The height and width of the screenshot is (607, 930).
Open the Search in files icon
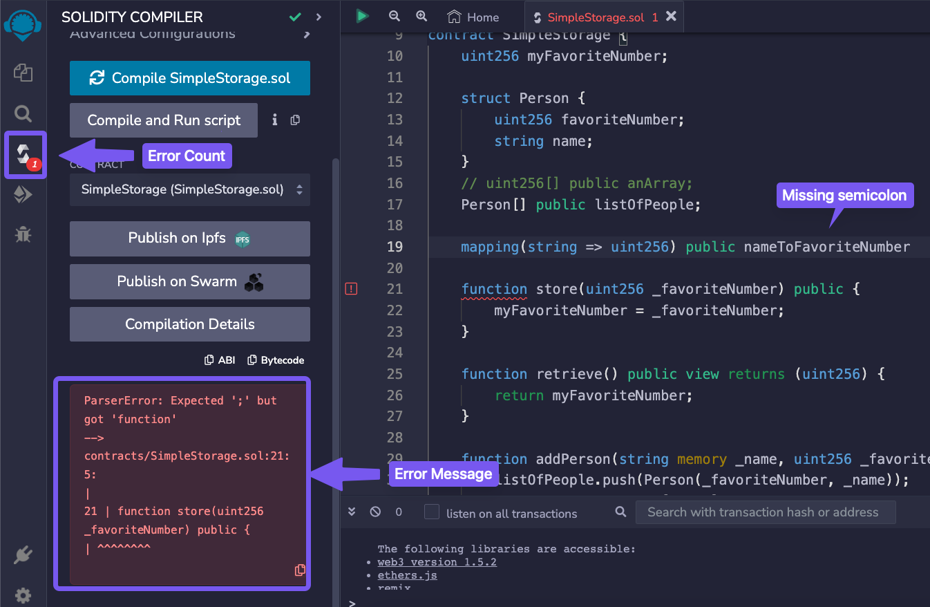coord(23,114)
